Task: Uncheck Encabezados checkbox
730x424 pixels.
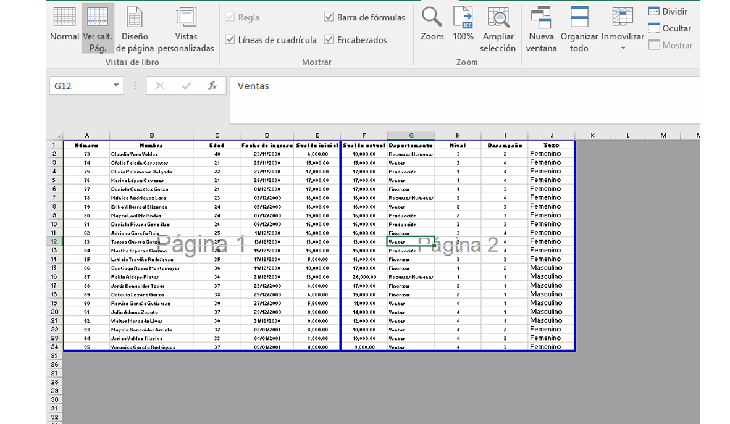Action: point(329,40)
